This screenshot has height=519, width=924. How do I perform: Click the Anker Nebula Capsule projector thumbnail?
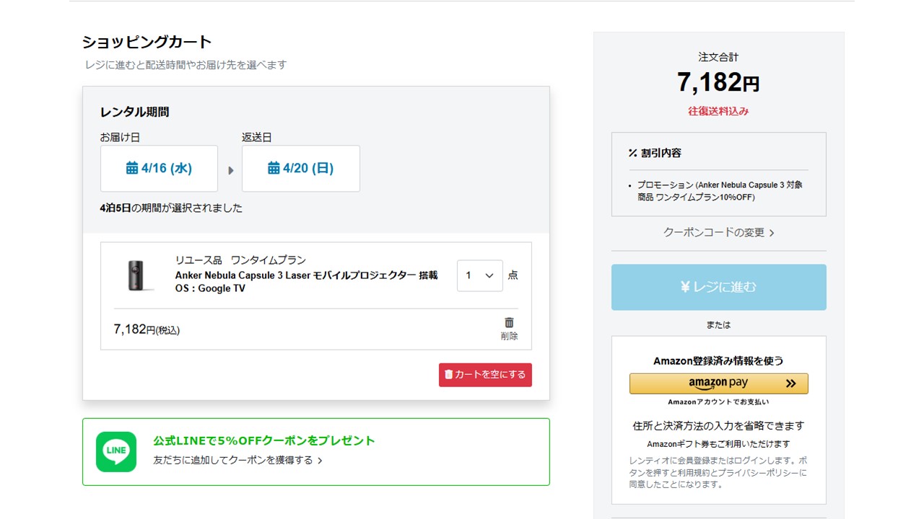pyautogui.click(x=141, y=275)
